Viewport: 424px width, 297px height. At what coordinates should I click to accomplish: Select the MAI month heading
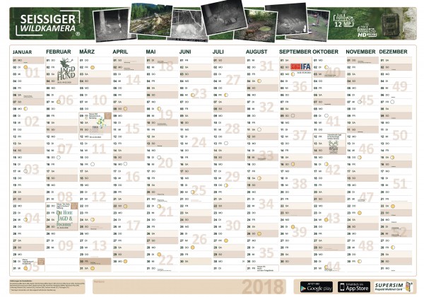point(151,52)
